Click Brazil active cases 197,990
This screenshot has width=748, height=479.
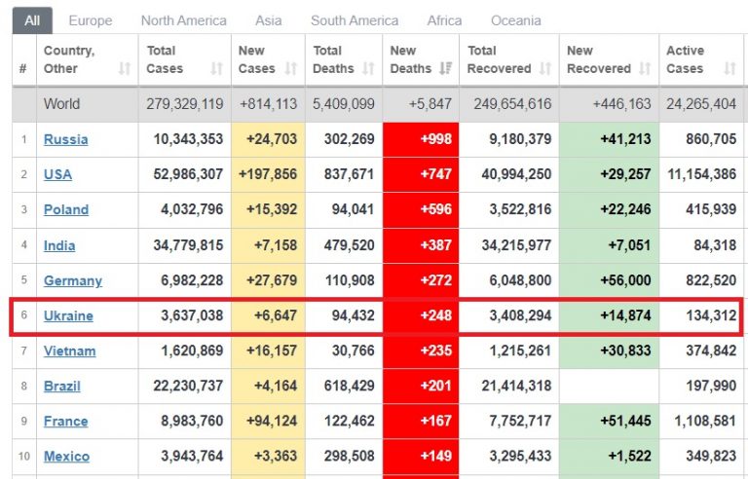coord(711,387)
